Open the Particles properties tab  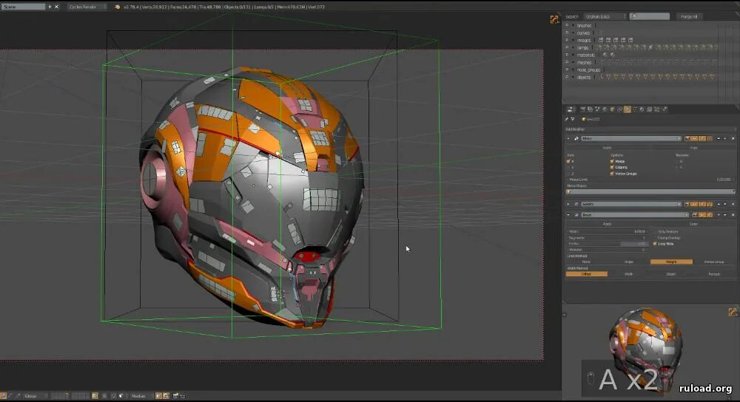point(657,109)
